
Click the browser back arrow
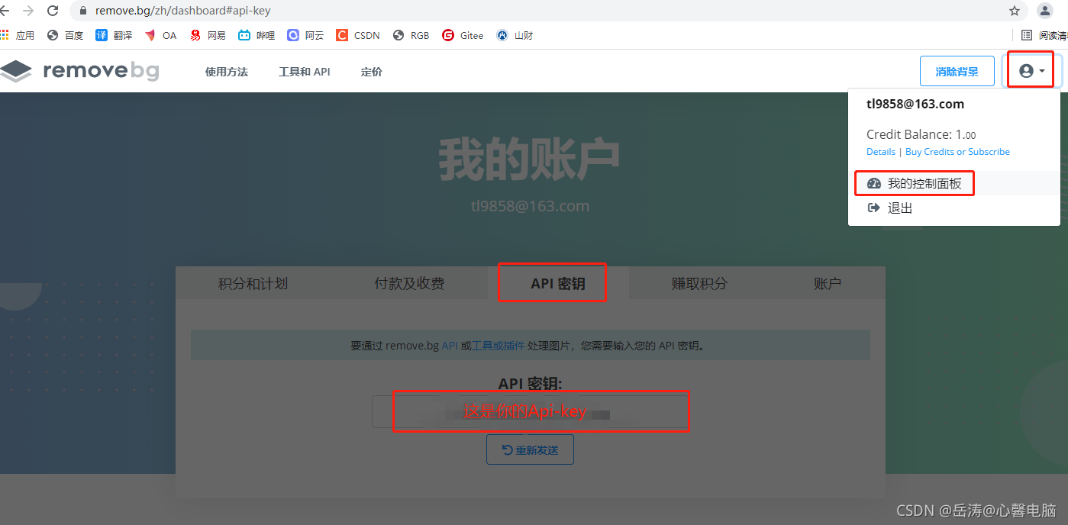[x=5, y=11]
